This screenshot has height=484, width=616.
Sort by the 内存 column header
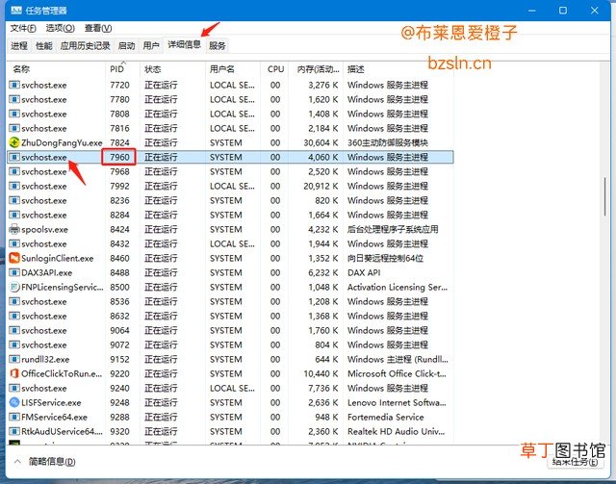point(316,69)
